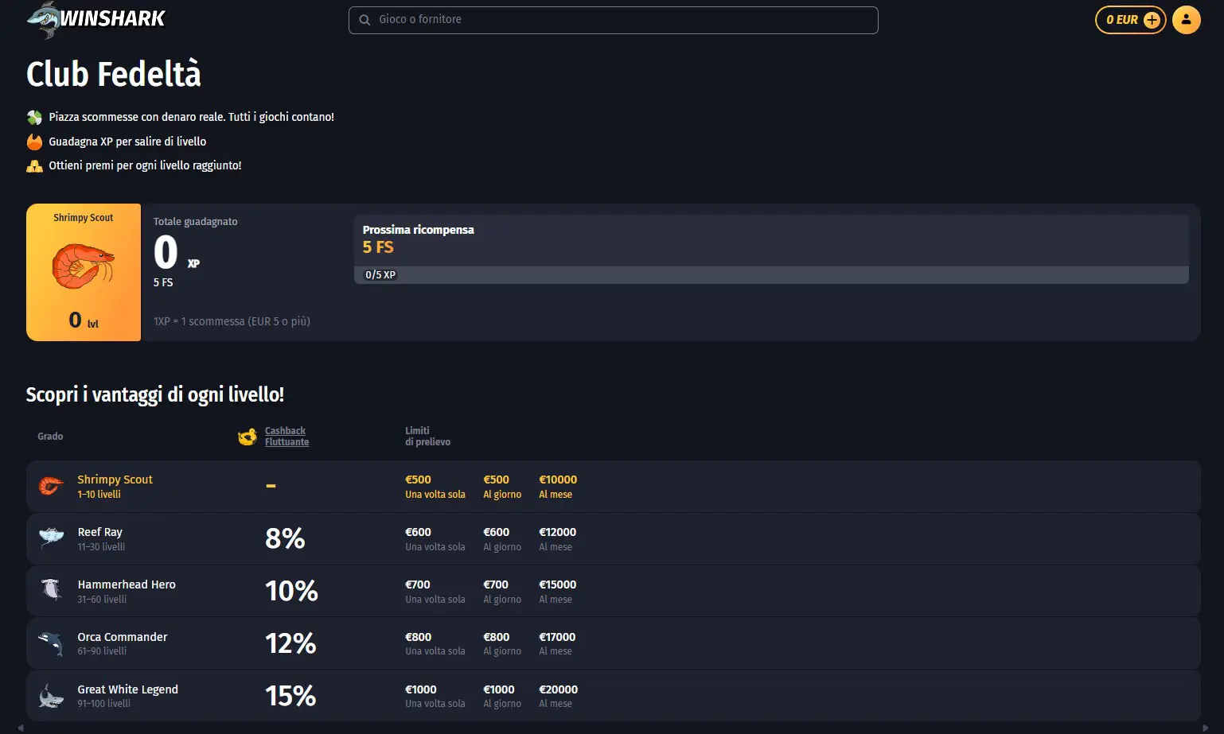1224x734 pixels.
Task: Click the Shrimpy Scout shrimp badge image
Action: coord(83,266)
